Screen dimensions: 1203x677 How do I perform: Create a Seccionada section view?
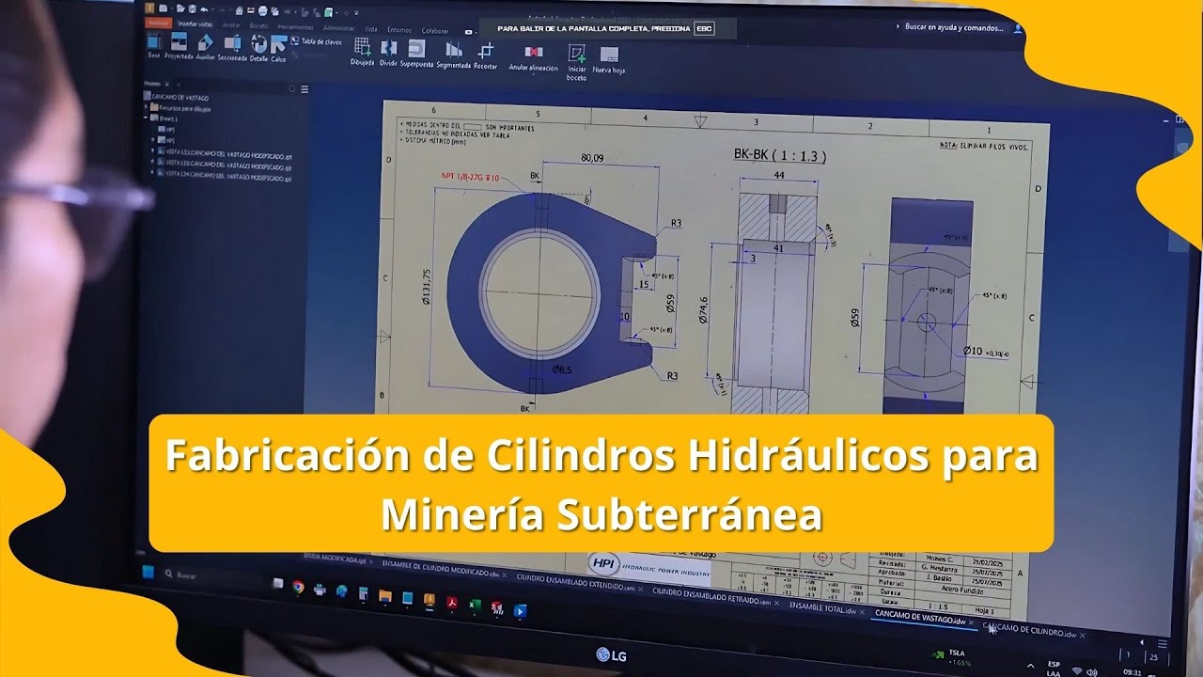point(232,49)
